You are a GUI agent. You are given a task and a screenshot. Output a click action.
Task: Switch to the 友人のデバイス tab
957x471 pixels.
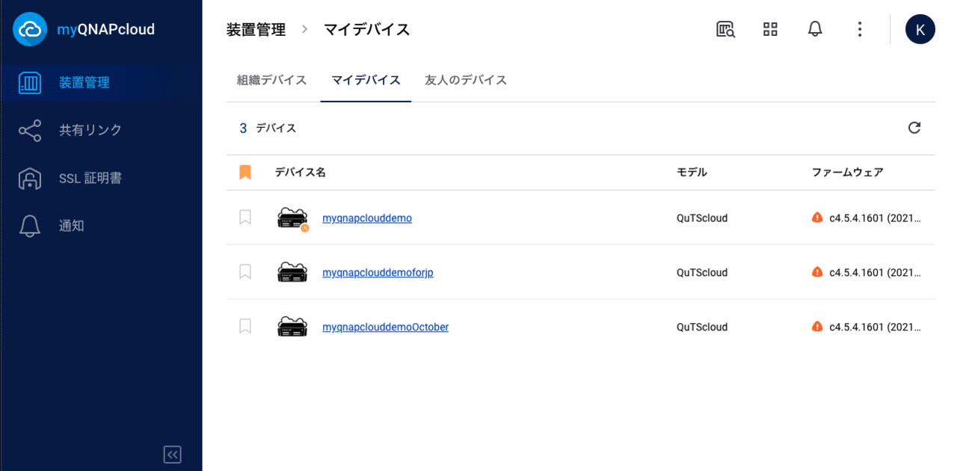pyautogui.click(x=465, y=80)
